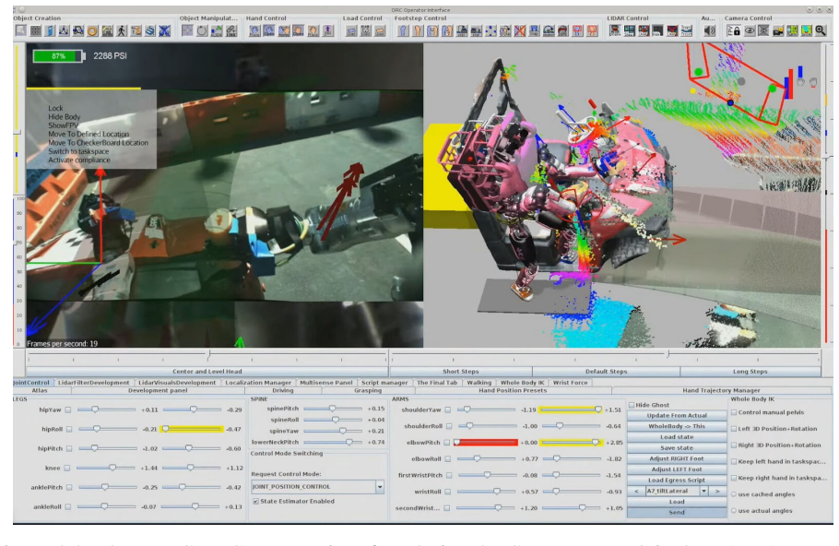Switch to the Localization Manager tab
Screen dimensions: 839x546
click(x=258, y=383)
